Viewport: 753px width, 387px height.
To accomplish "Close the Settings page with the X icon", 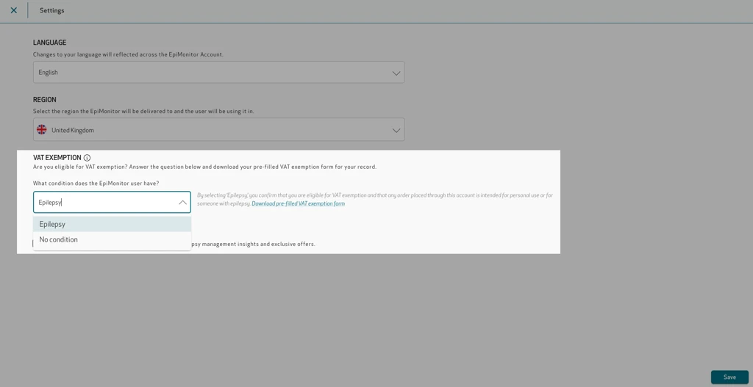I will [14, 10].
